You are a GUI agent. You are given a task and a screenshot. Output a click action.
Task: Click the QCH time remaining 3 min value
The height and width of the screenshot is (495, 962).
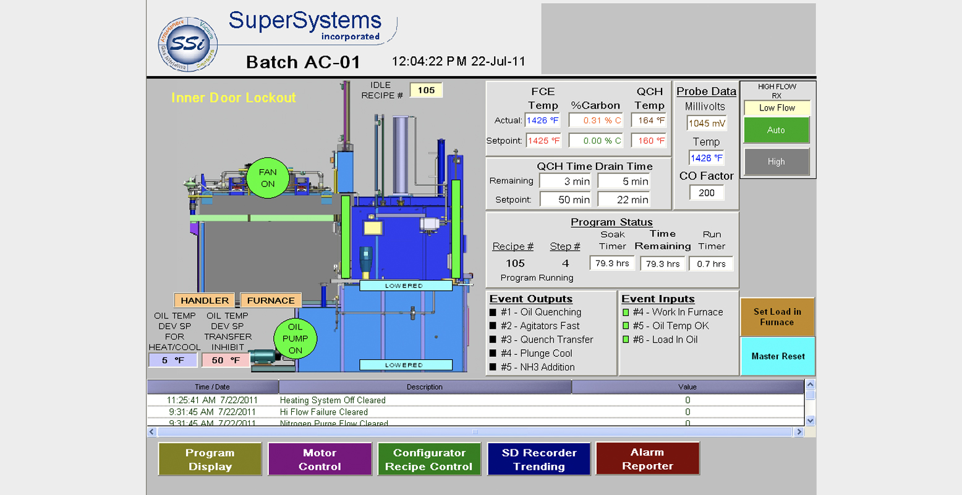[x=565, y=181]
